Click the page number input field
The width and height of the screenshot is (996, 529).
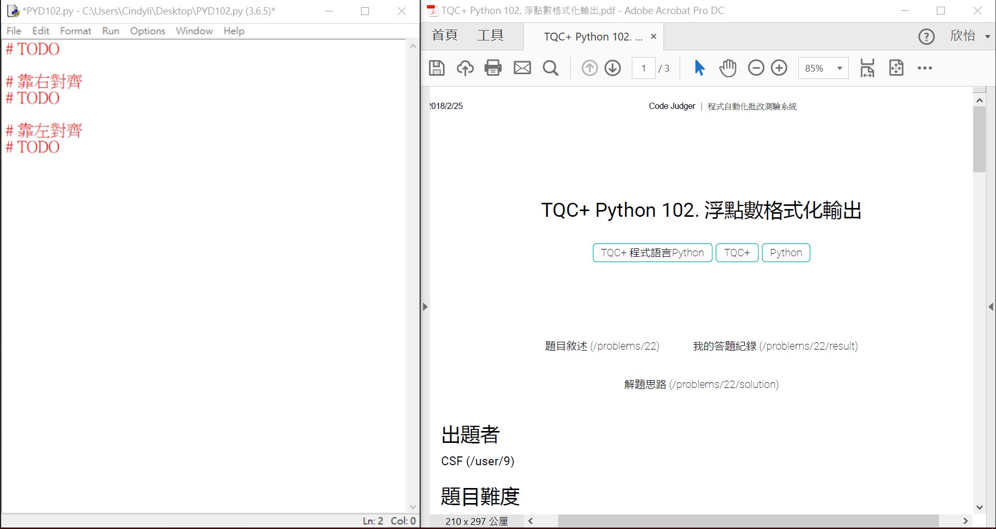coord(644,68)
